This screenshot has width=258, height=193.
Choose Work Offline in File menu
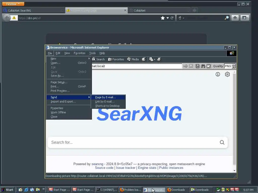(x=69, y=112)
